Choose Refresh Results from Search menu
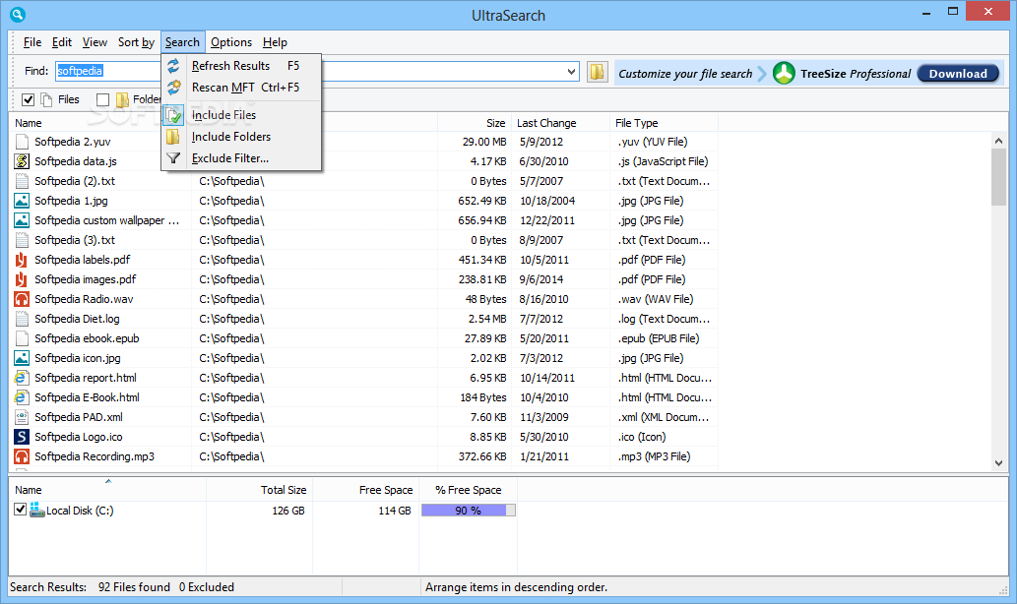 (x=241, y=66)
